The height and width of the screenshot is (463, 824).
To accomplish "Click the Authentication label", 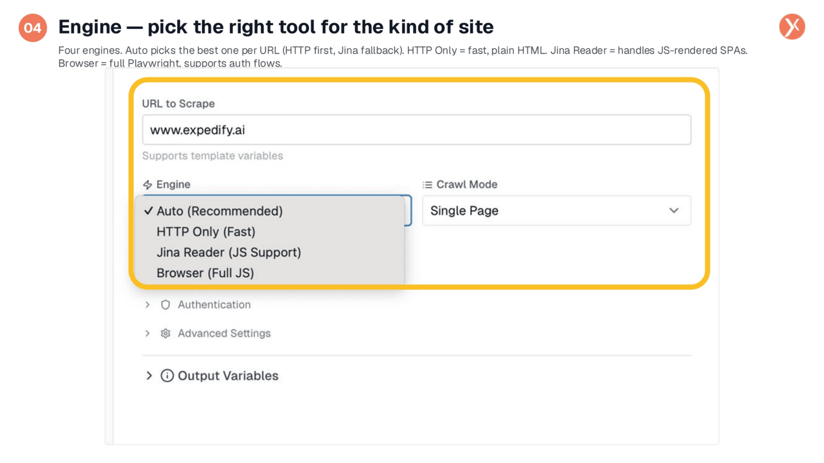I will click(x=214, y=305).
